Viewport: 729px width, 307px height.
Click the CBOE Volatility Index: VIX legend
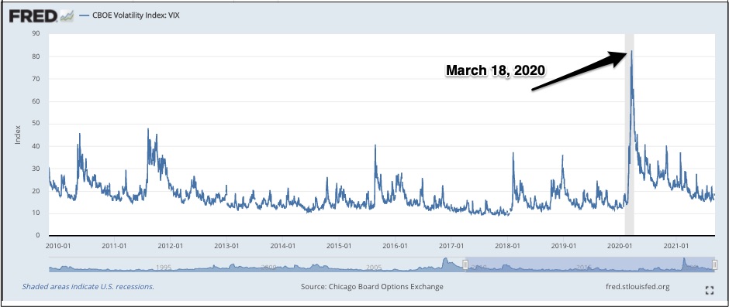pyautogui.click(x=130, y=15)
